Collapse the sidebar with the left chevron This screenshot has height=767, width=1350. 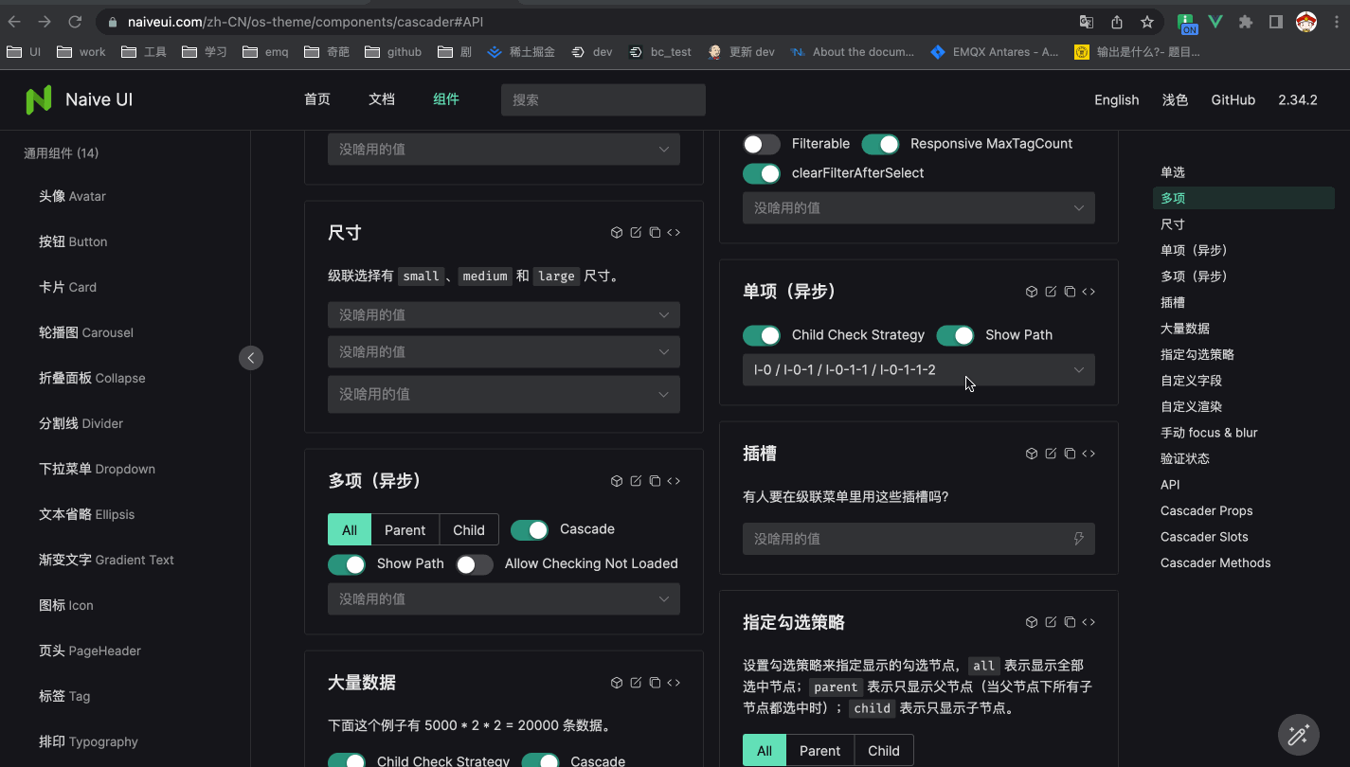coord(250,358)
